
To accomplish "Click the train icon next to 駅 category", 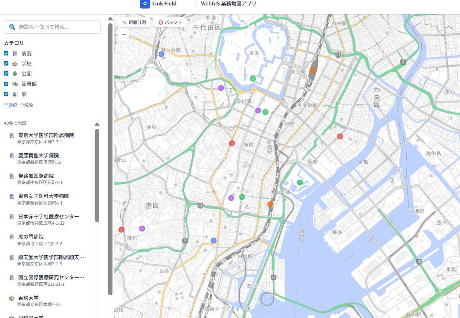I will (15, 94).
